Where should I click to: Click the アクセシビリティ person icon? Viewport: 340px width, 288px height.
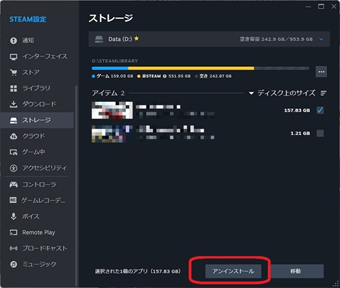(x=14, y=168)
